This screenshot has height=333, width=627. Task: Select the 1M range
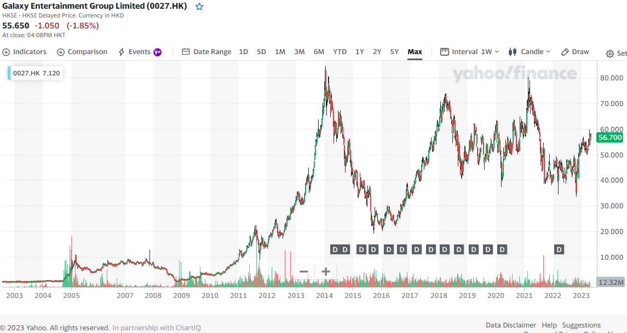(x=280, y=52)
